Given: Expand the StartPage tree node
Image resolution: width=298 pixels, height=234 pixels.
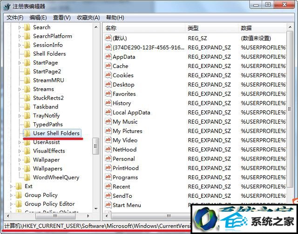Looking at the screenshot, I should pos(20,63).
